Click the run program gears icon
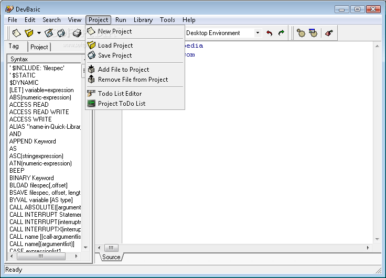 pos(313,33)
